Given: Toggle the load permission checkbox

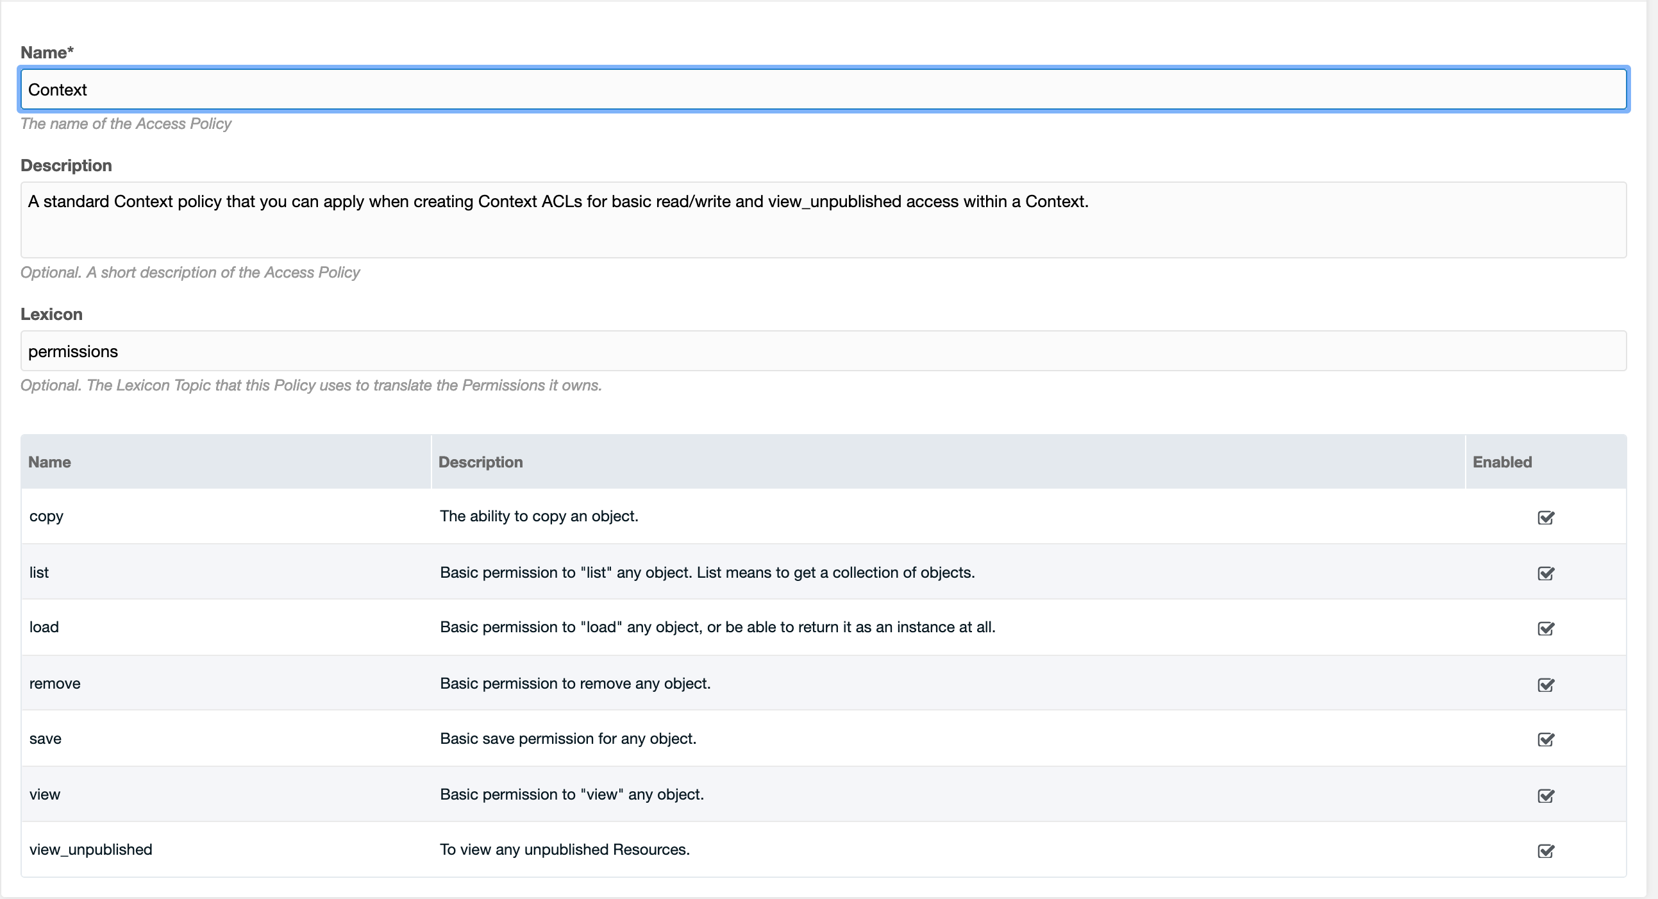Looking at the screenshot, I should pyautogui.click(x=1546, y=628).
